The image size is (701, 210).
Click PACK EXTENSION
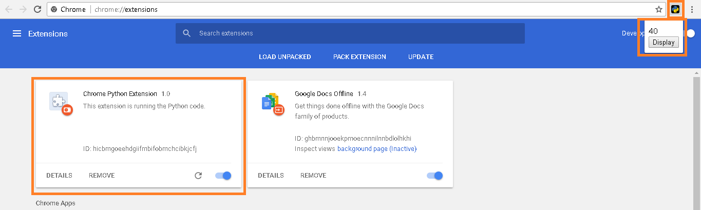click(359, 56)
